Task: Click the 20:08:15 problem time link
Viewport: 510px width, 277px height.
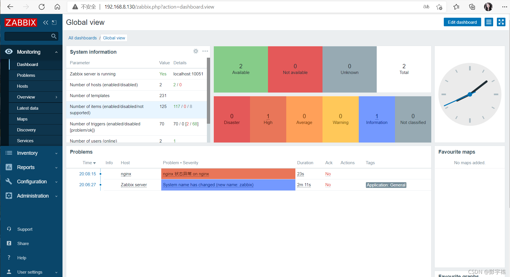Action: coord(88,174)
